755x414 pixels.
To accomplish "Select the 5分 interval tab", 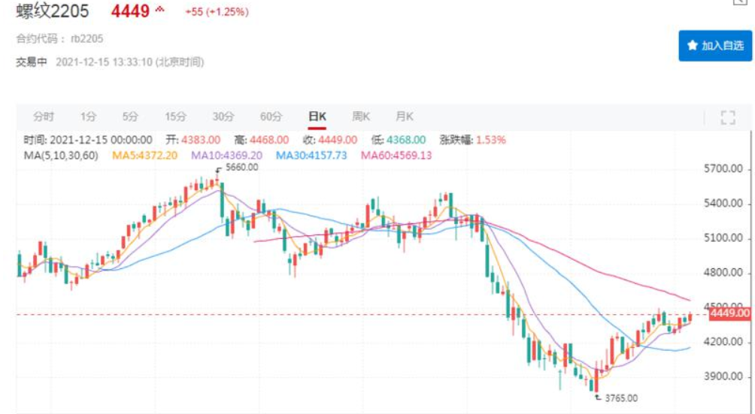I will 131,116.
